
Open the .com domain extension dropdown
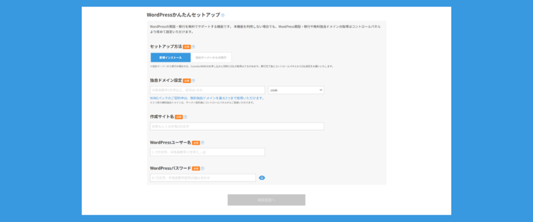pos(296,90)
